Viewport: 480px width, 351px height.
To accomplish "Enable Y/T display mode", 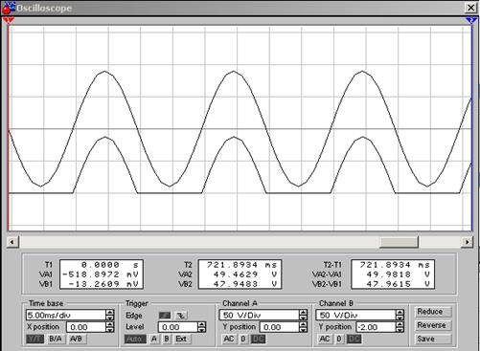I will click(x=34, y=339).
